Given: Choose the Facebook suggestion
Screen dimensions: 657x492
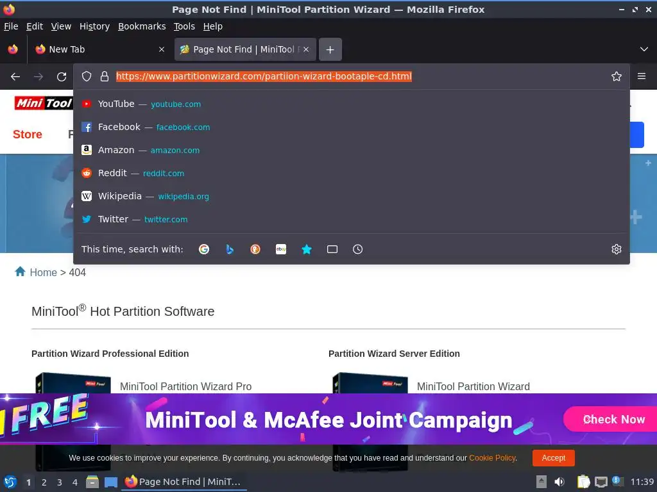Looking at the screenshot, I should coord(351,127).
